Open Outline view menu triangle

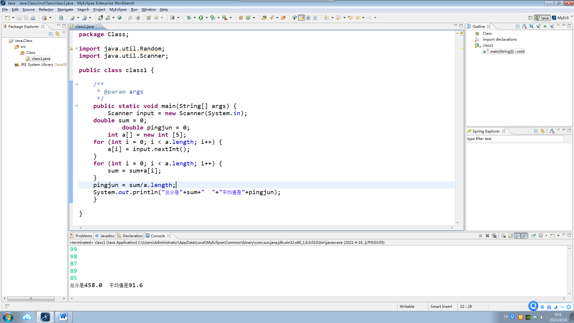(x=558, y=26)
